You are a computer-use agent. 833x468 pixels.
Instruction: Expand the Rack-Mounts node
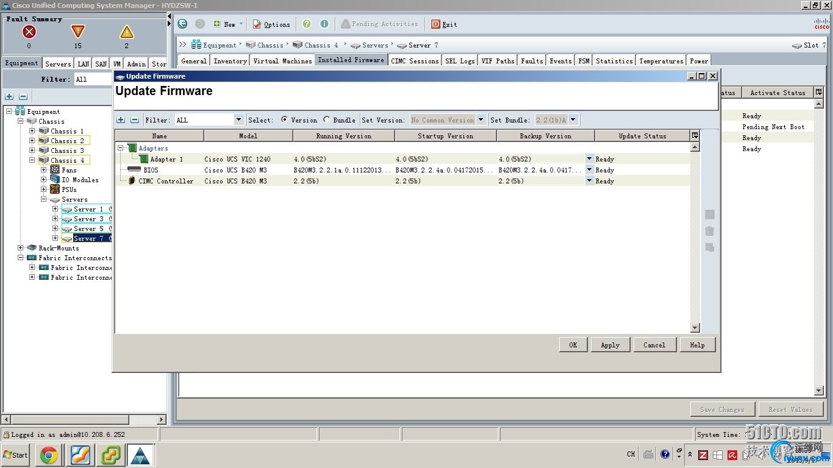[21, 248]
